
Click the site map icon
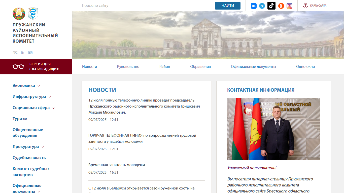(x=305, y=6)
